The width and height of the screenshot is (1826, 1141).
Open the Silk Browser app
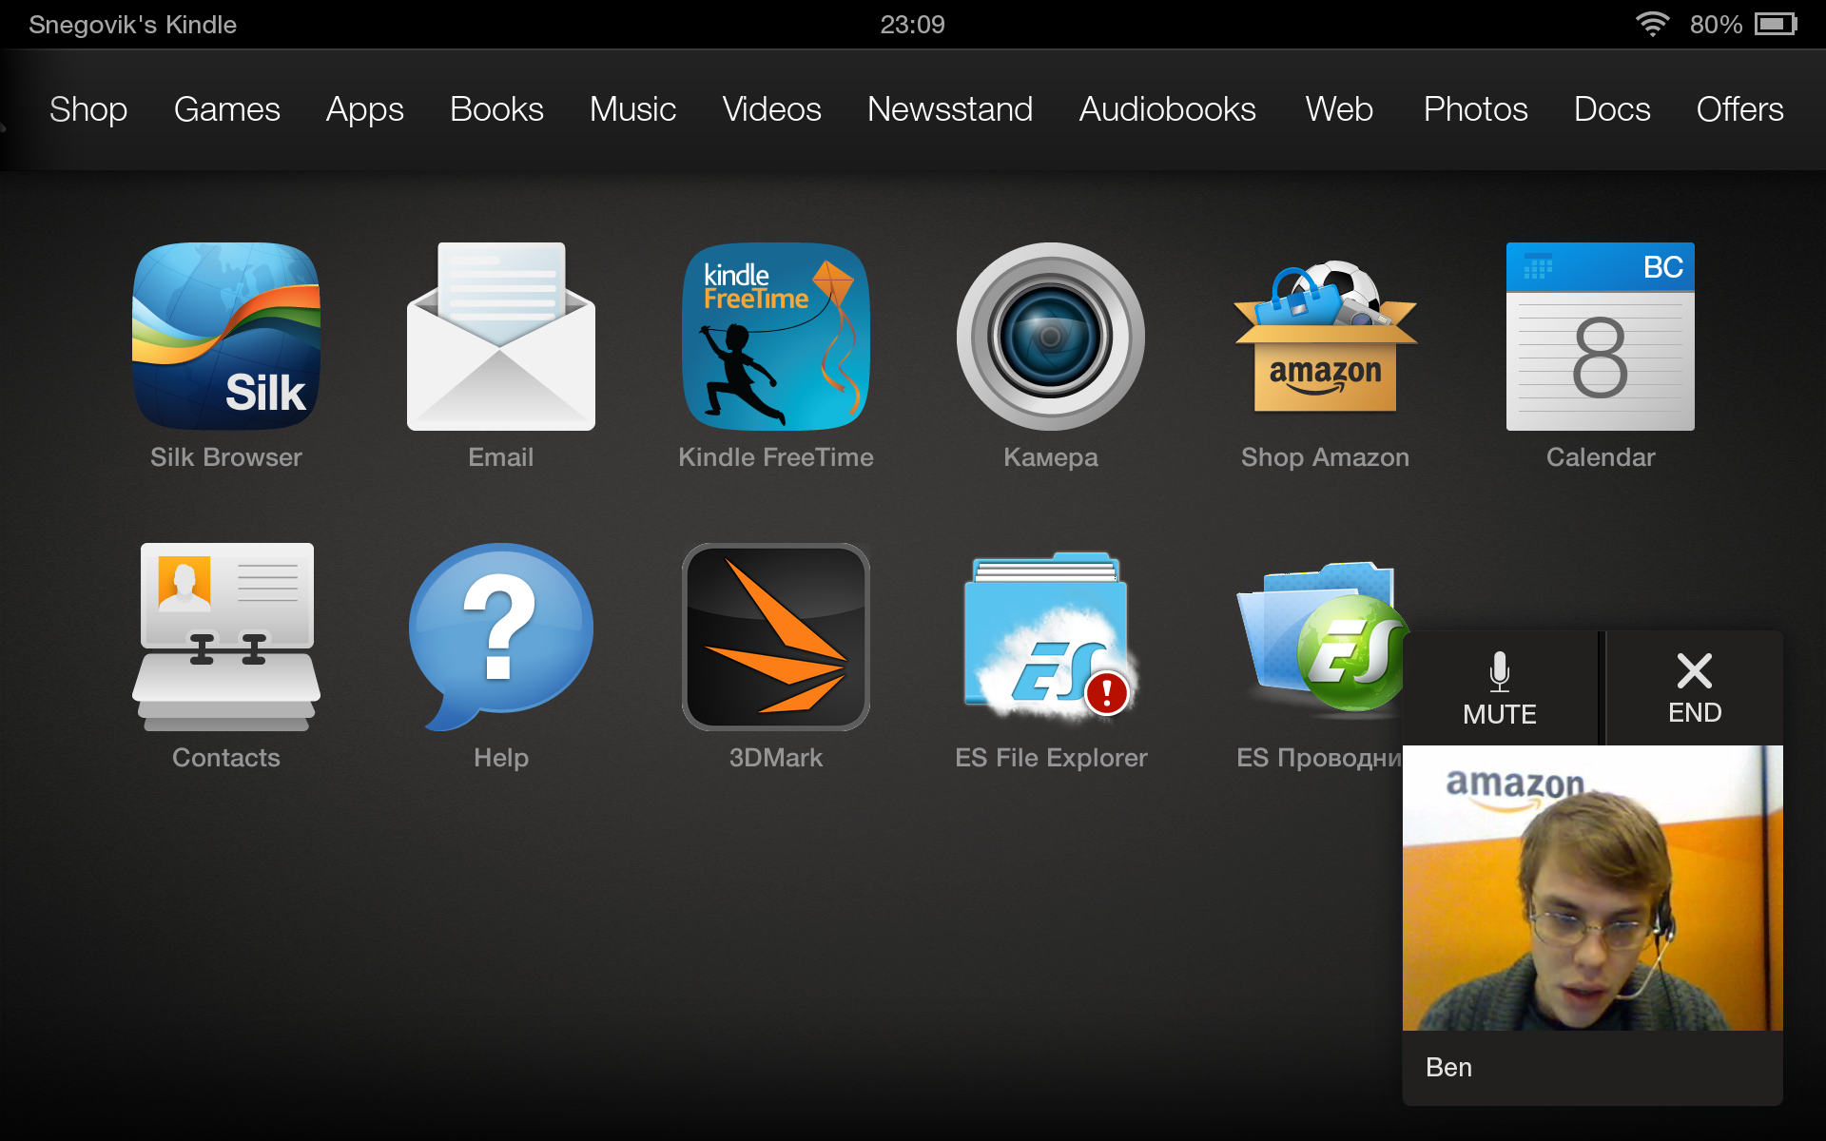tap(226, 338)
